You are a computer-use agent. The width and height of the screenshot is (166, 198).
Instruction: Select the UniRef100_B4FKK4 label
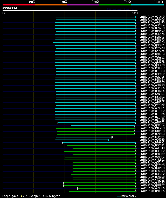(x=152, y=137)
